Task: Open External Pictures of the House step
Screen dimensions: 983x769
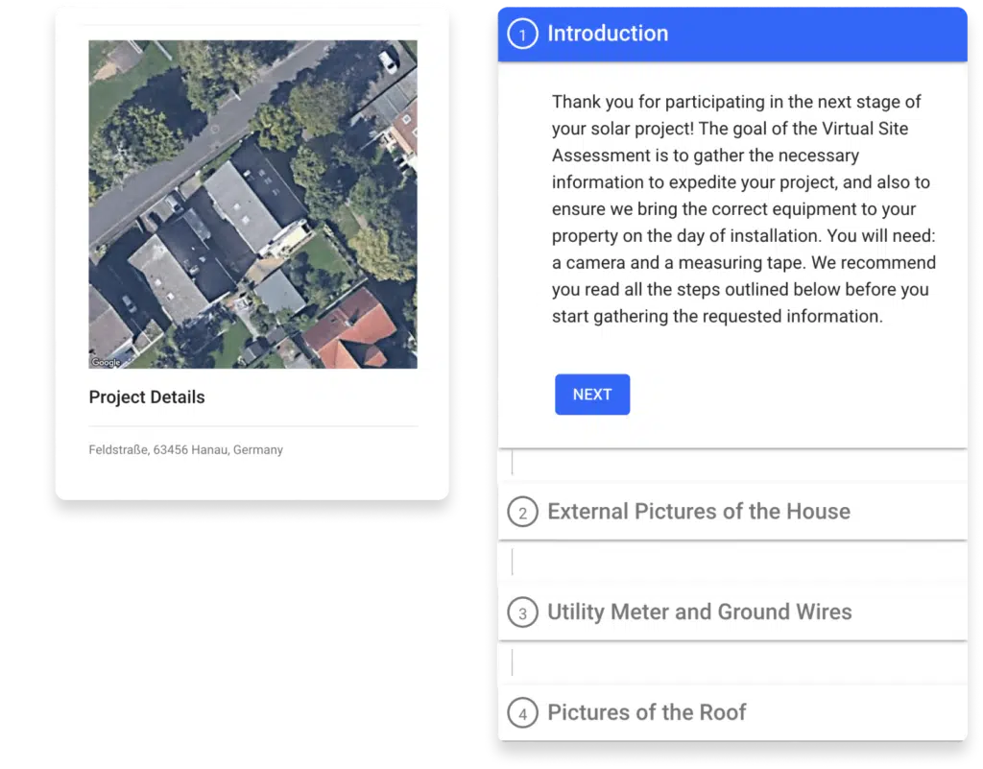Action: 732,512
